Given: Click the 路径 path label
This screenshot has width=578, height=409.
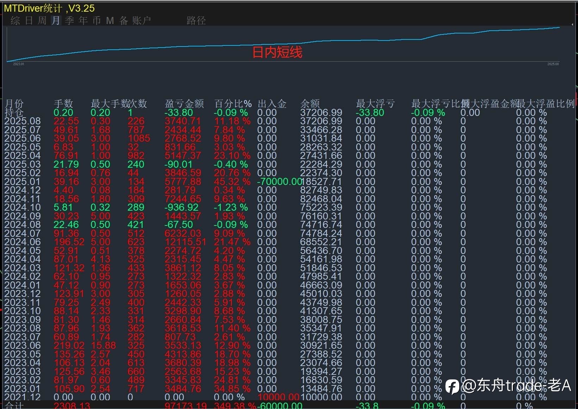Looking at the screenshot, I should (196, 20).
